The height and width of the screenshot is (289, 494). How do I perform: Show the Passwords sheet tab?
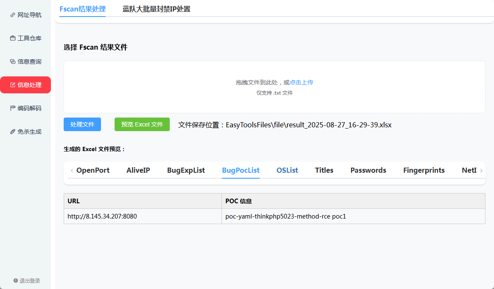368,170
